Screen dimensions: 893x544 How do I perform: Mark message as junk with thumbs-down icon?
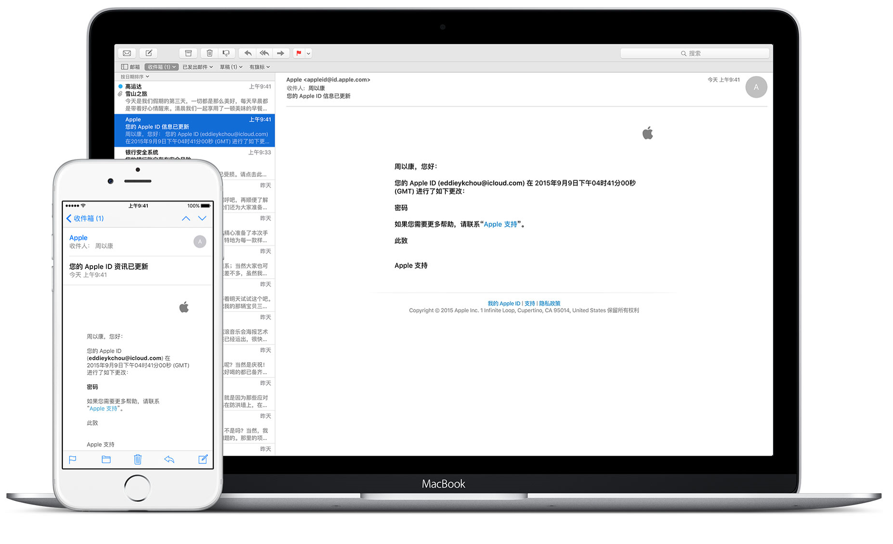226,53
